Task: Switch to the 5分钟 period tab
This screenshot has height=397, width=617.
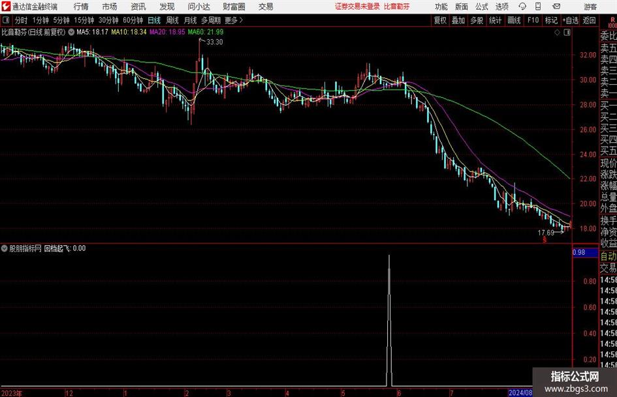Action: pos(61,20)
